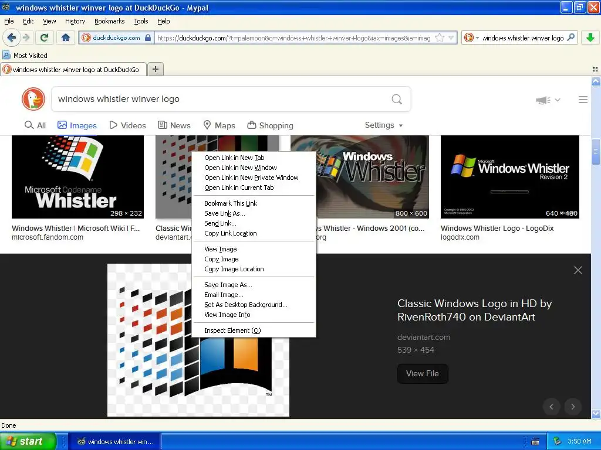This screenshot has width=601, height=450.
Task: Choose Open Link in New Private Window
Action: coord(254,178)
